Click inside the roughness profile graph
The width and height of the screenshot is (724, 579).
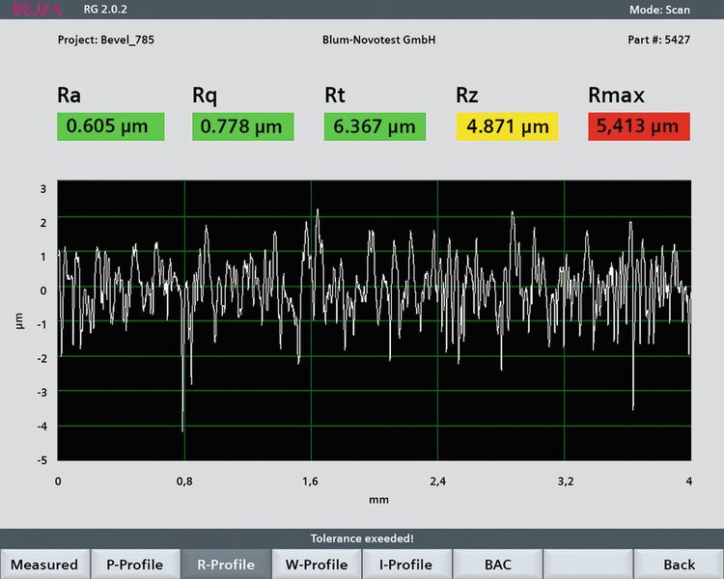coord(374,320)
